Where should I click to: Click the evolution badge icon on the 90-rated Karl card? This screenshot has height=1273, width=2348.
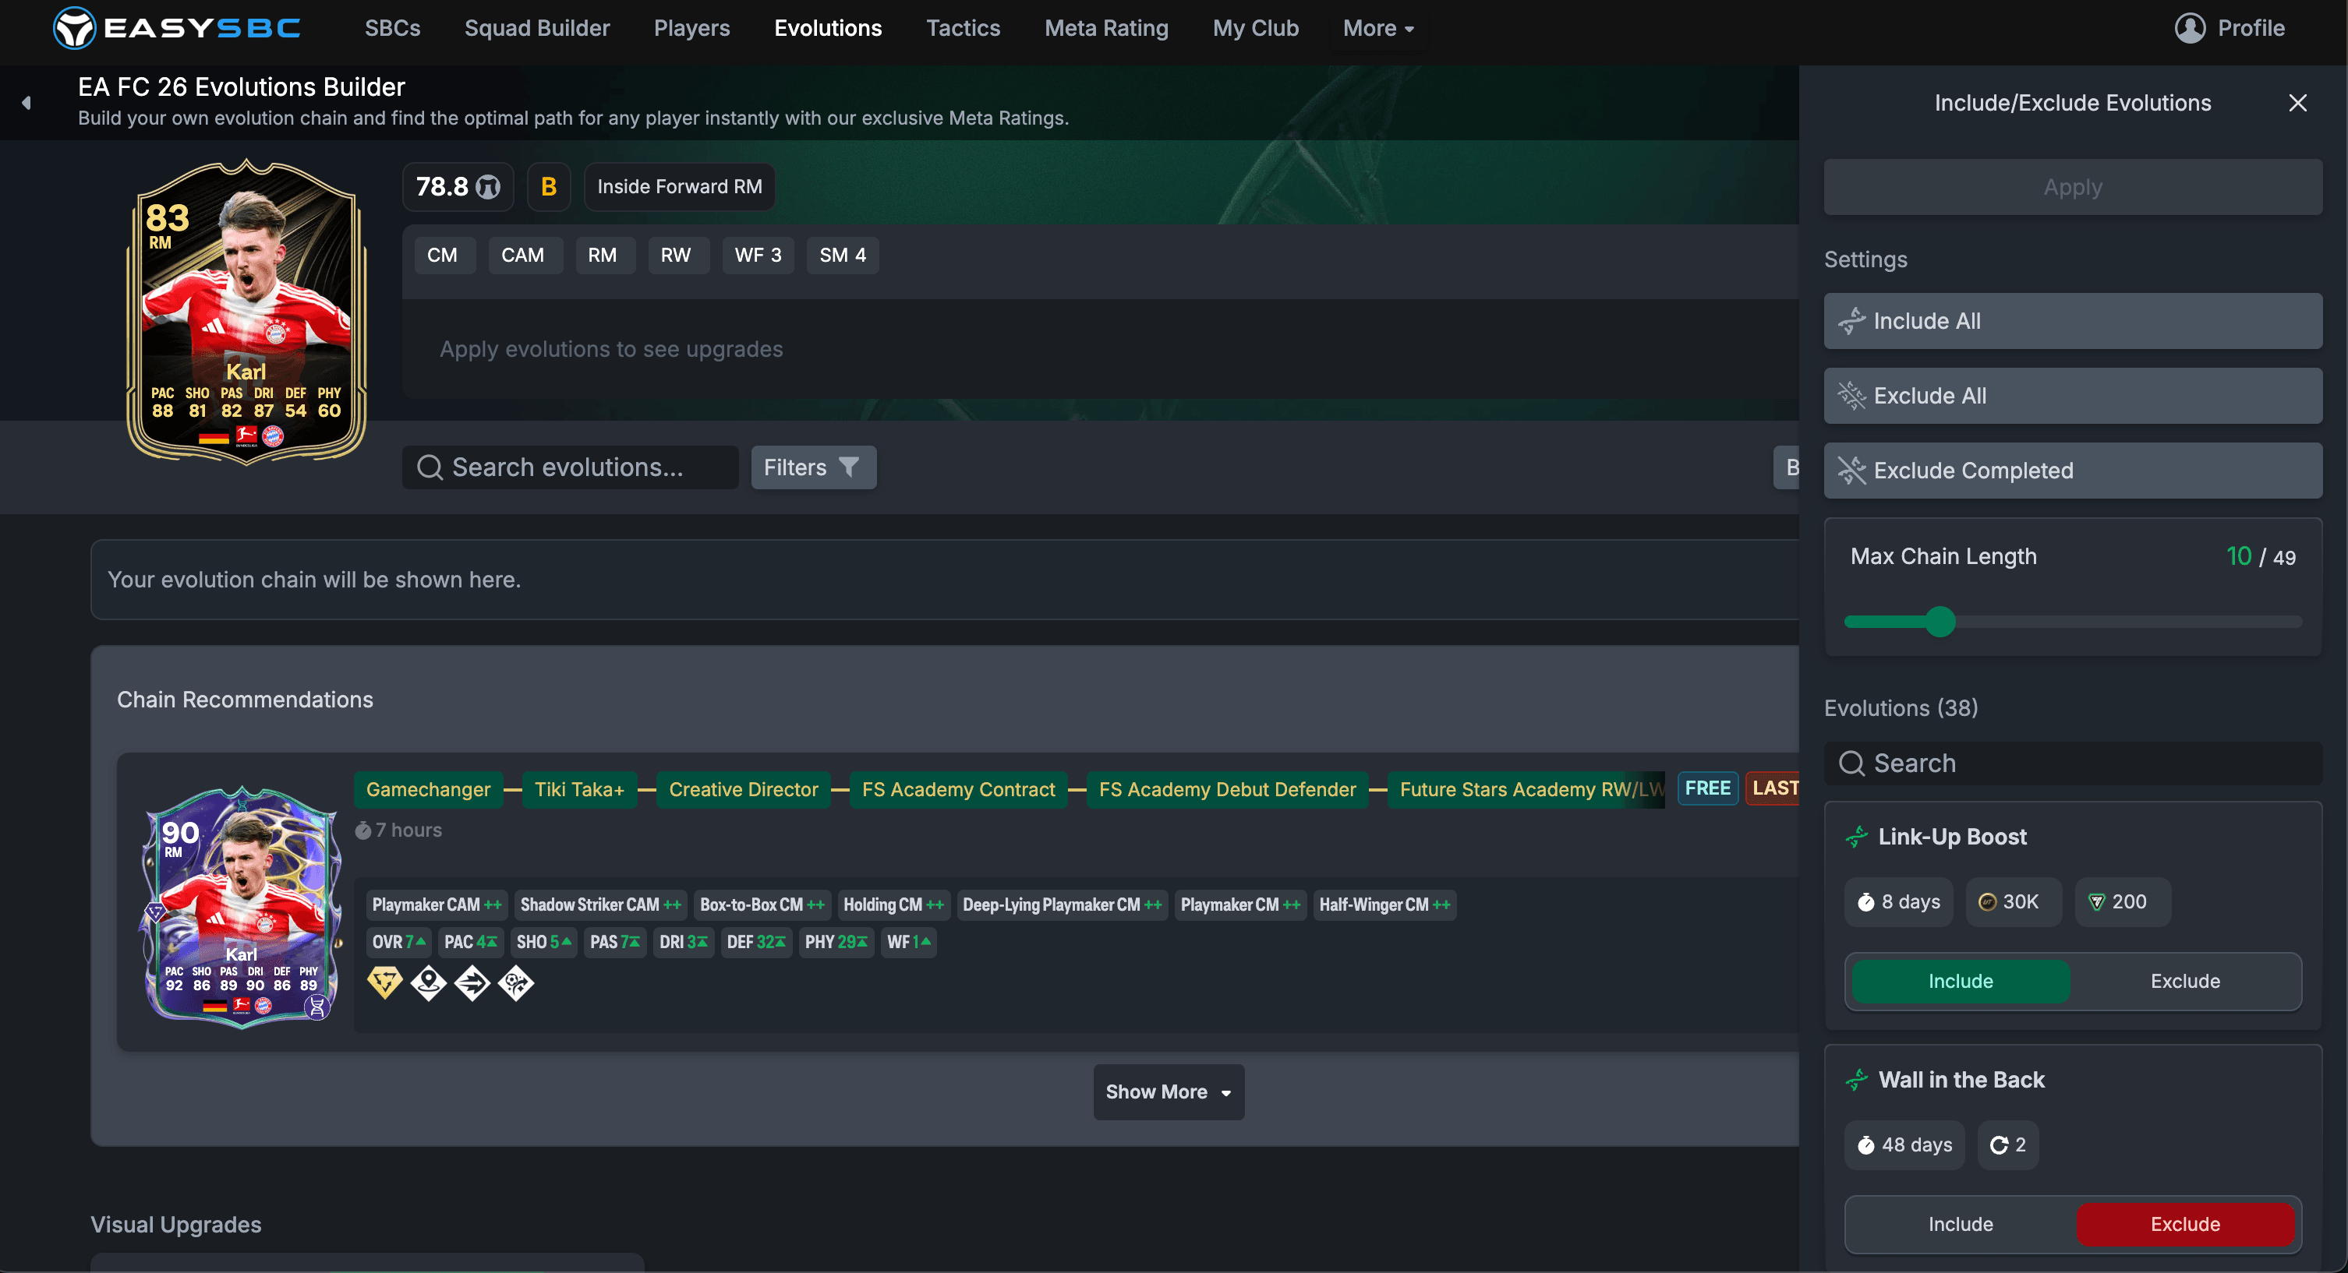316,1007
